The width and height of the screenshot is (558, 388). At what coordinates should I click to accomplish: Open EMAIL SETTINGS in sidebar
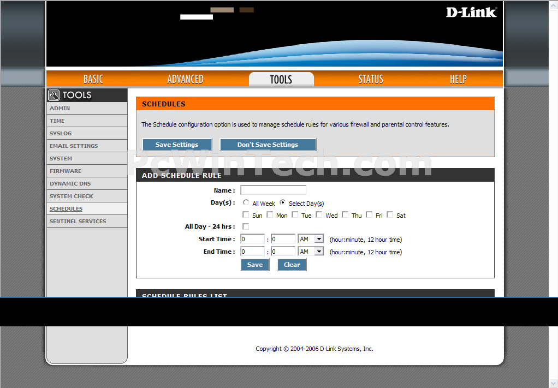87,146
